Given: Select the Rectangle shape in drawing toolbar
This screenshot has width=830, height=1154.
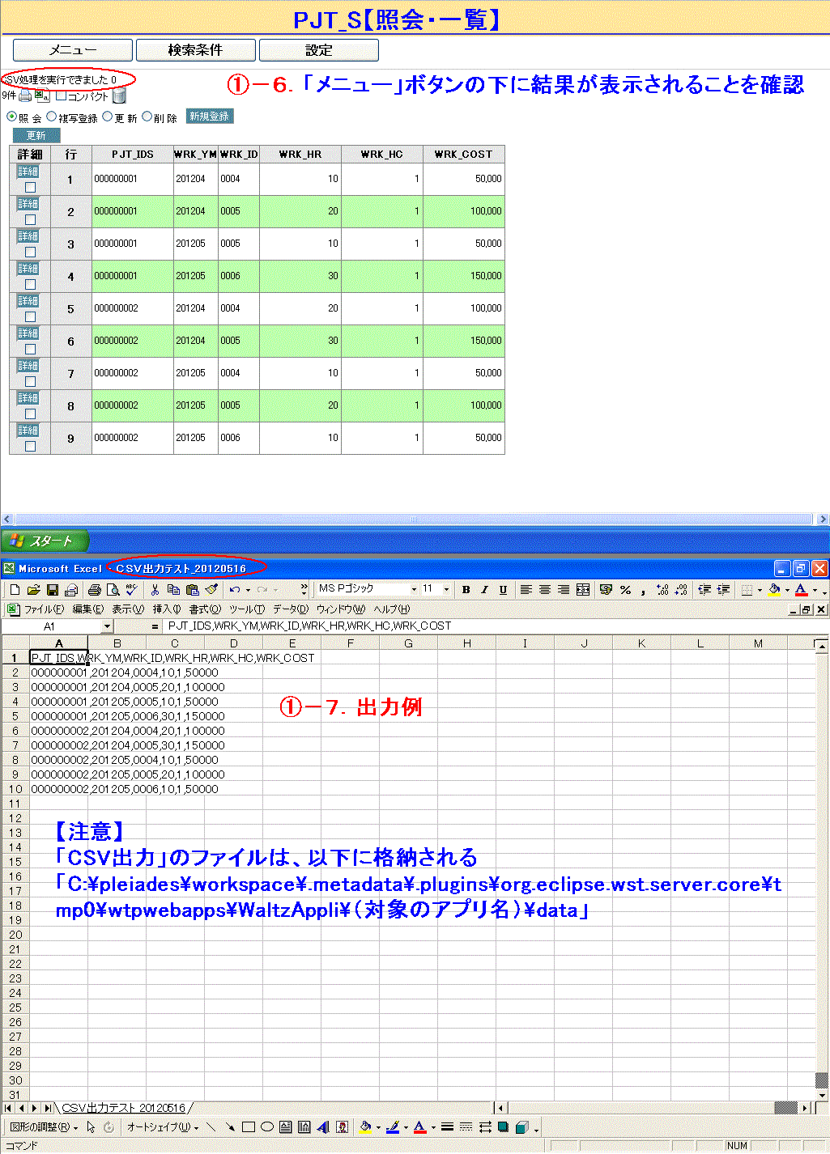Looking at the screenshot, I should [249, 1126].
